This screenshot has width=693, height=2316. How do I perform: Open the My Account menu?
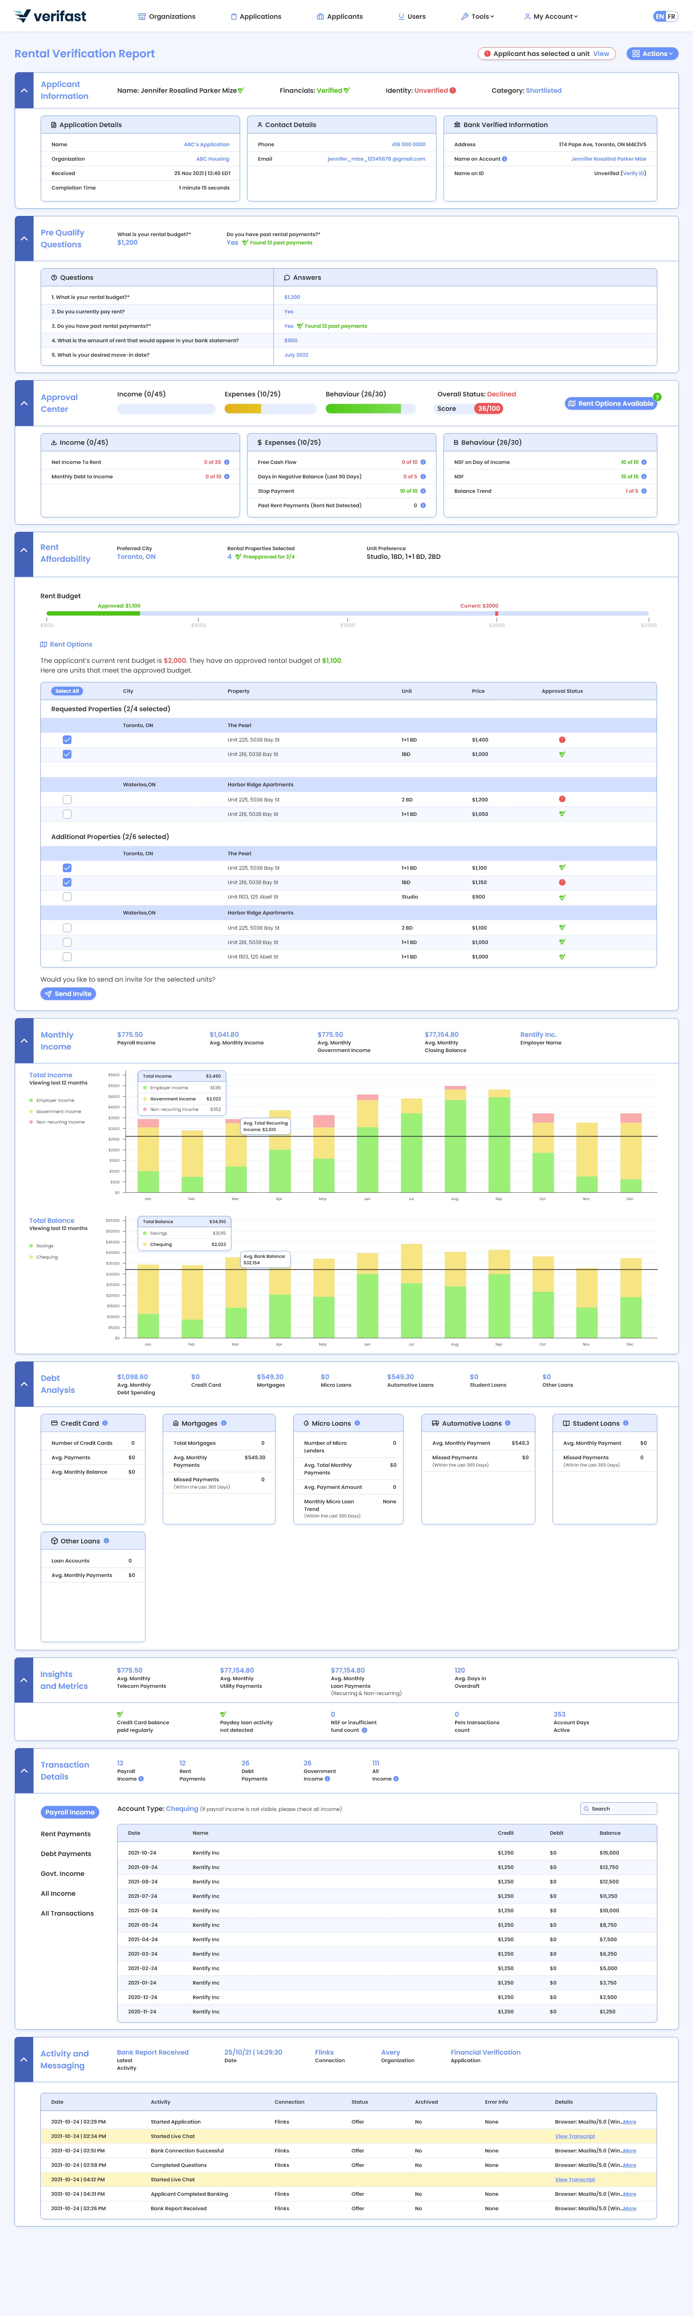[x=551, y=16]
